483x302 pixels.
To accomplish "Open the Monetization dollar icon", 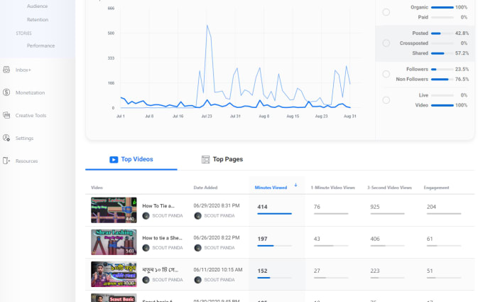I will (x=6, y=92).
